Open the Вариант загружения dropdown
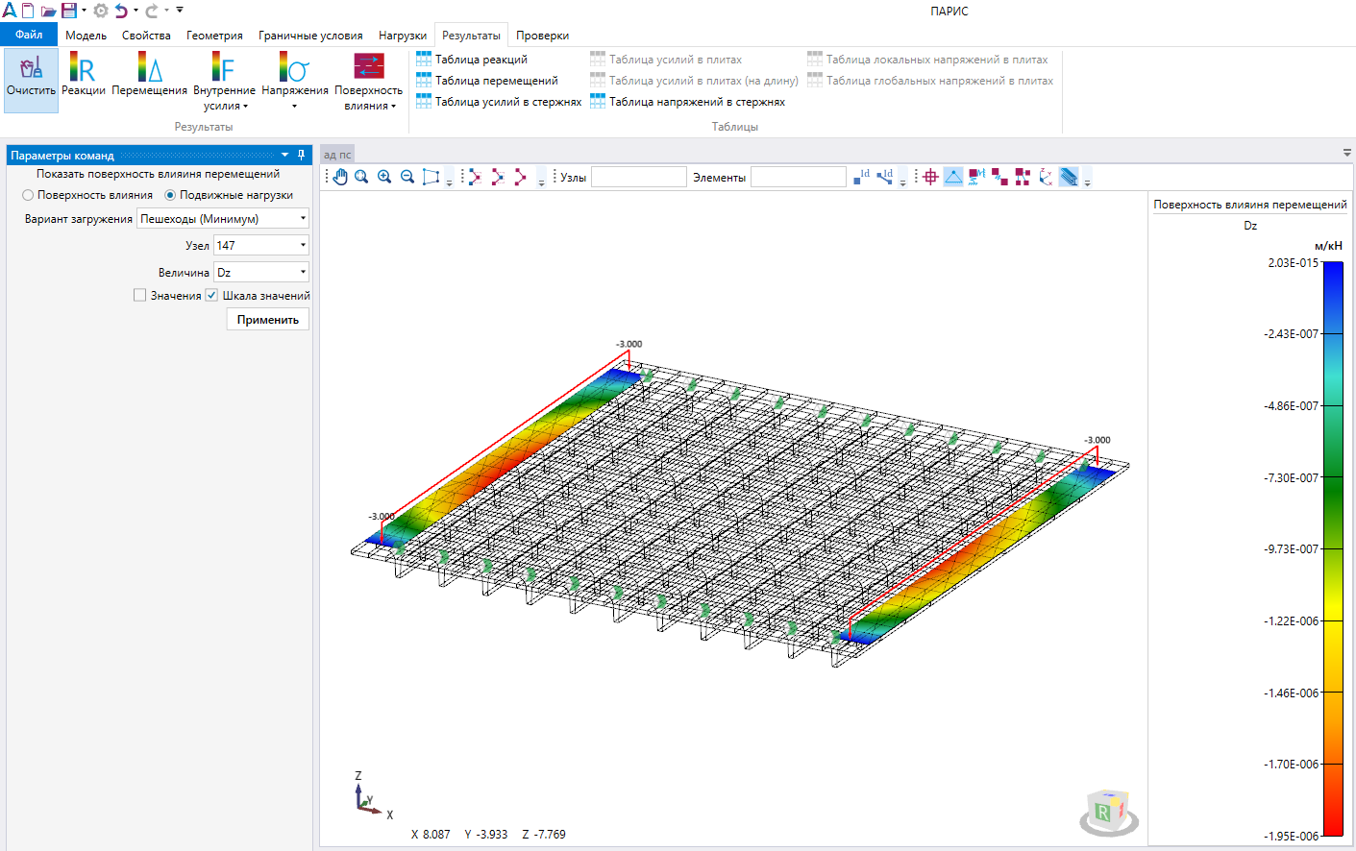The image size is (1356, 851). [223, 219]
